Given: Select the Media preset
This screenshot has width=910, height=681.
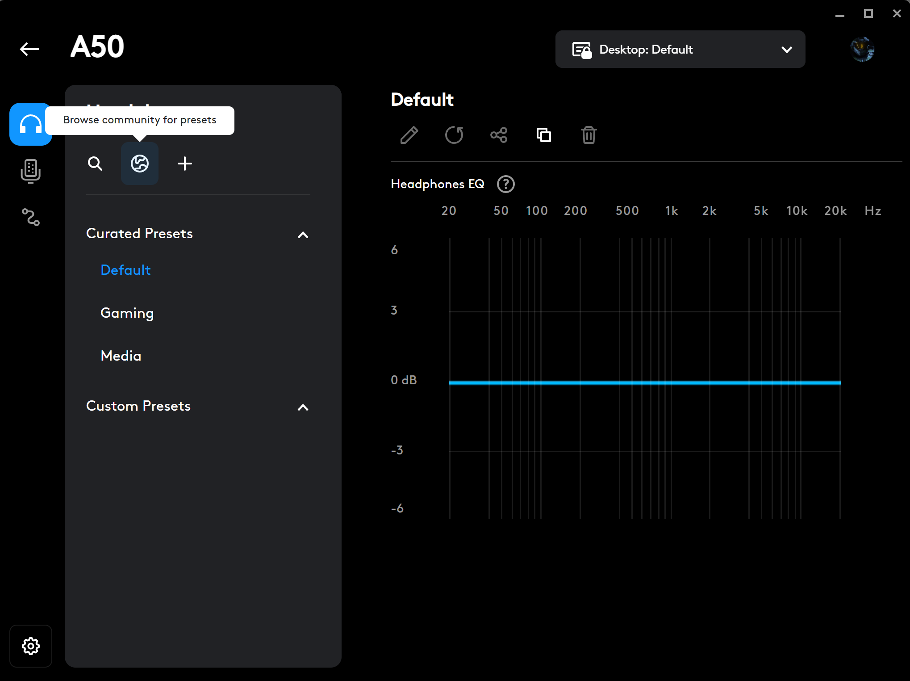Looking at the screenshot, I should tap(121, 356).
